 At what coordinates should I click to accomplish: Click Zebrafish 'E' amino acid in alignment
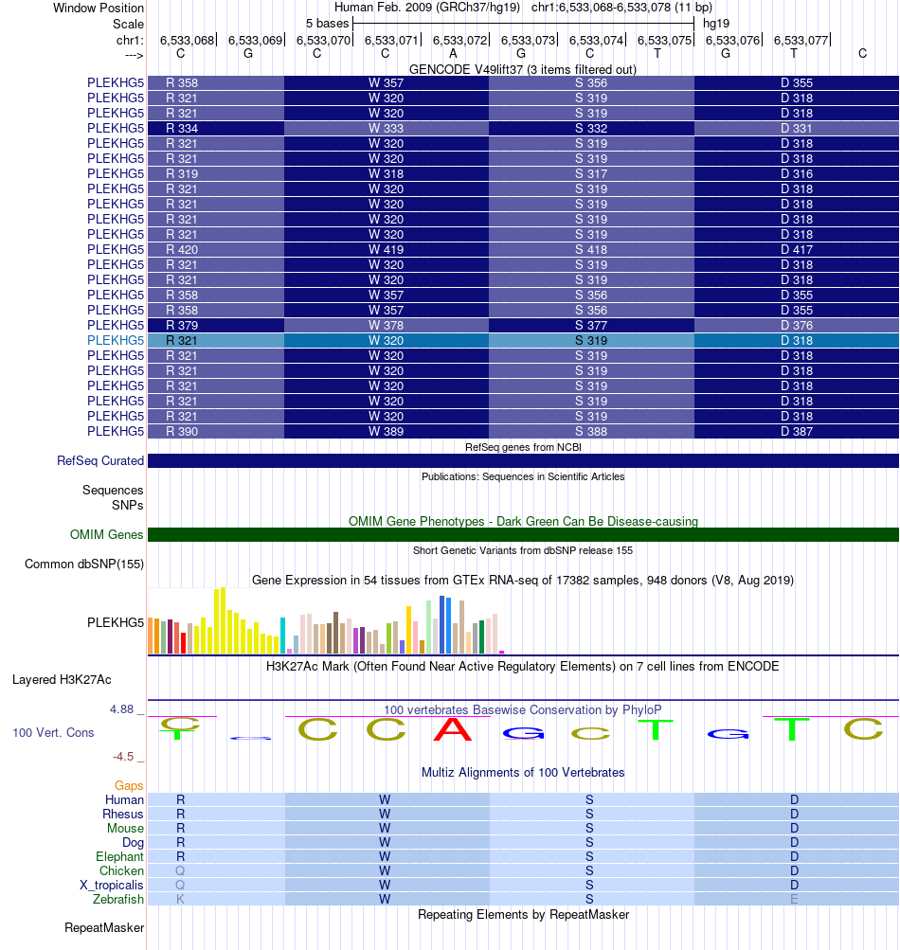(794, 899)
